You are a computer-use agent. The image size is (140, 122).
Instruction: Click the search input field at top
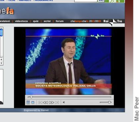86,1
